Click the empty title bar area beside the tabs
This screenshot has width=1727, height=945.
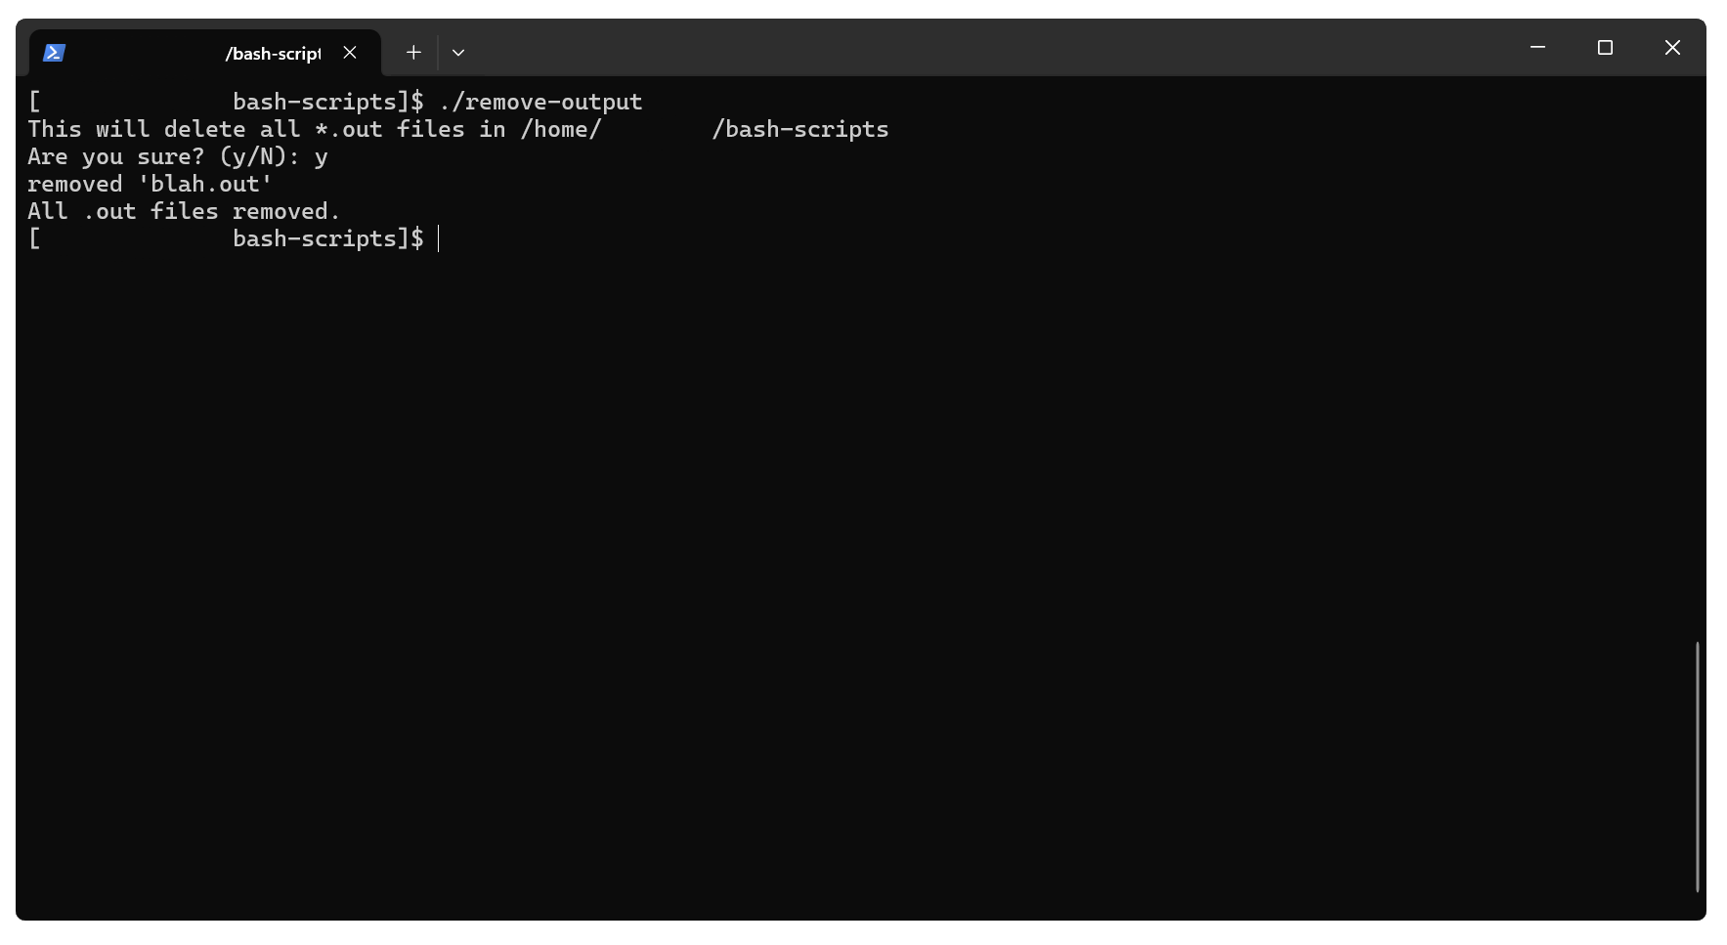pos(977,48)
